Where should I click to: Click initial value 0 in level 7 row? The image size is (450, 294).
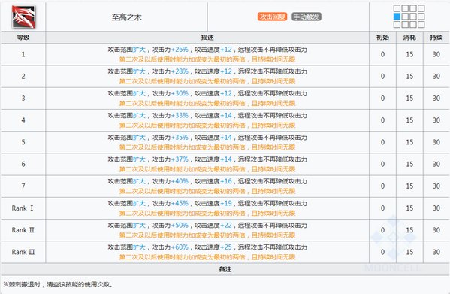[382, 186]
